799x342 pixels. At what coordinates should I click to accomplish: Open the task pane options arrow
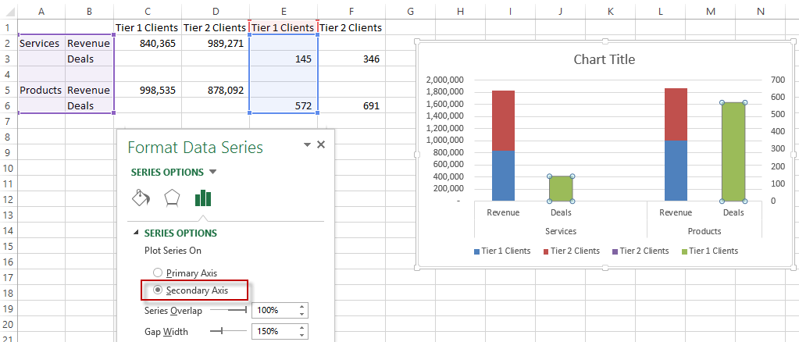click(x=307, y=144)
